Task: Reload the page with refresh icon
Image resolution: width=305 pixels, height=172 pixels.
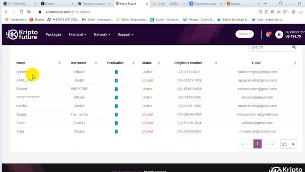Action: (x=21, y=12)
